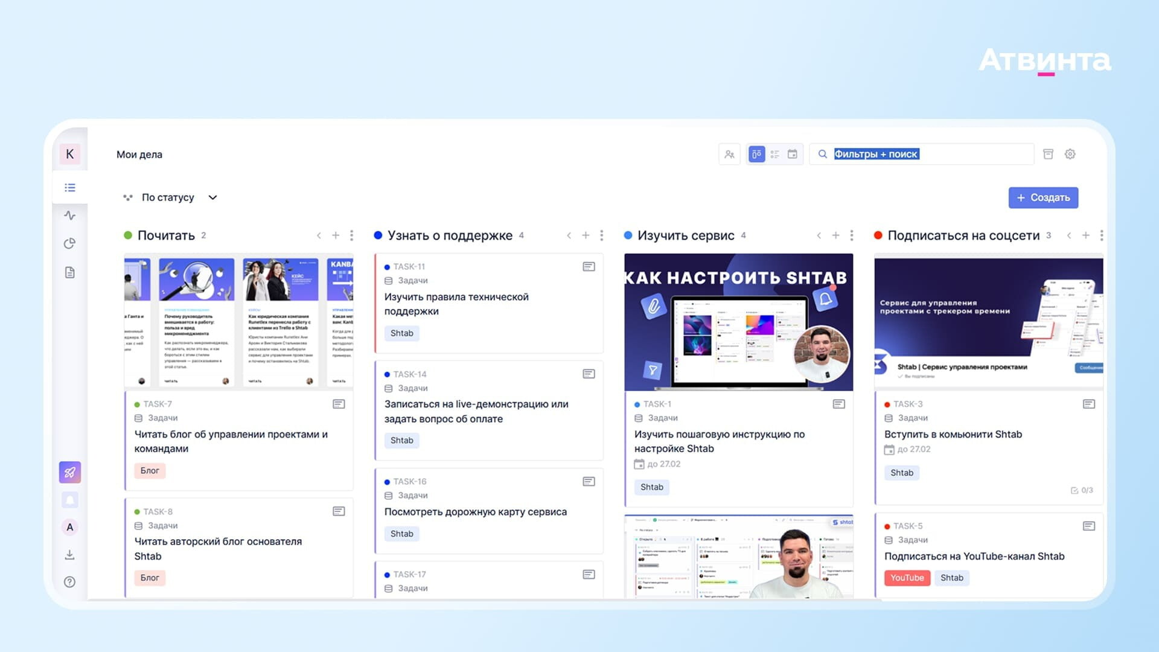Switch to kanban board view

click(756, 155)
